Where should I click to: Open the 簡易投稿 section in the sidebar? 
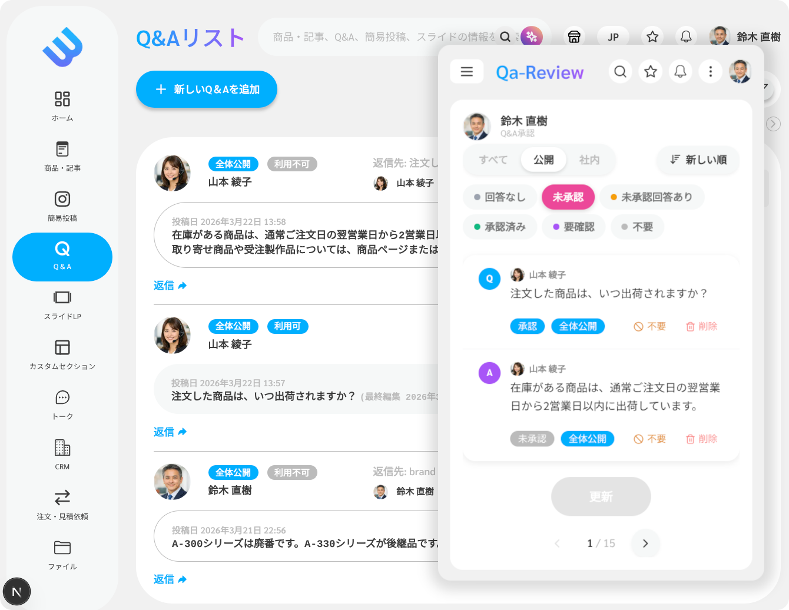point(62,204)
